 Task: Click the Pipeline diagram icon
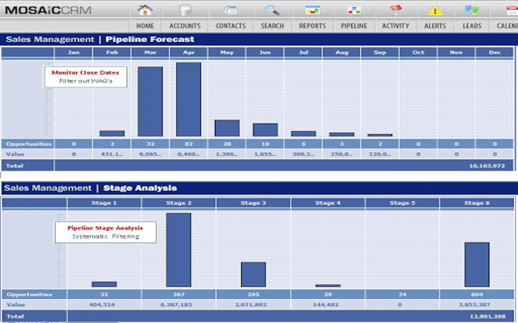[x=354, y=11]
